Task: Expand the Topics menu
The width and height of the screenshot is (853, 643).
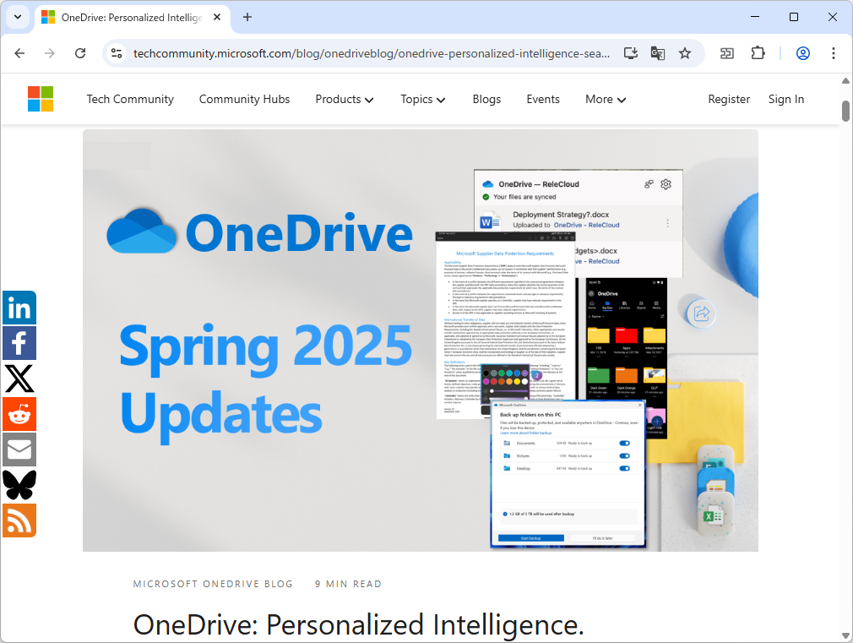Action: click(422, 99)
